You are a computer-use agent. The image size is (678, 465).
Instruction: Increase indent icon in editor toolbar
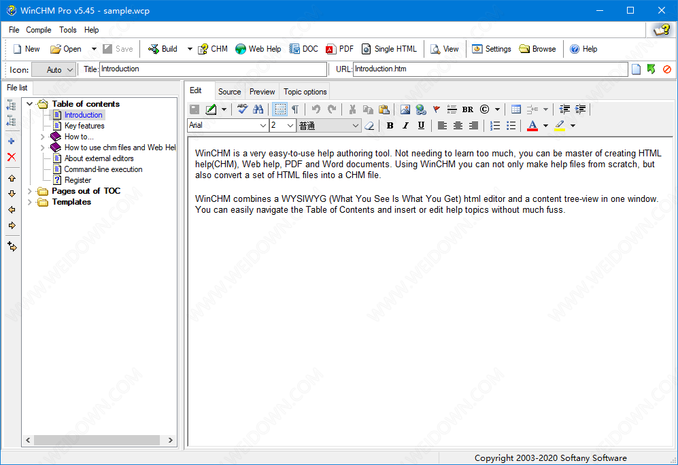[580, 109]
